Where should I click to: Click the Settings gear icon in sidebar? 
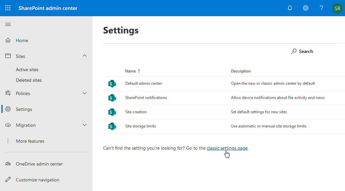point(8,109)
